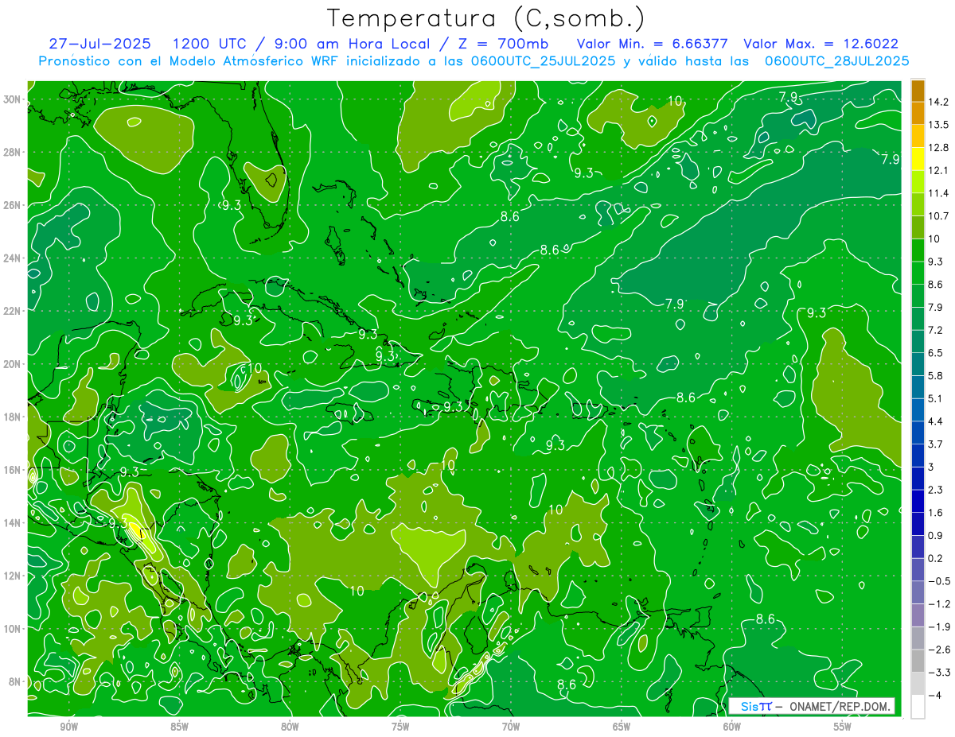Click the 5.1 value on the color scale
Image resolution: width=955 pixels, height=737 pixels.
[x=937, y=398]
